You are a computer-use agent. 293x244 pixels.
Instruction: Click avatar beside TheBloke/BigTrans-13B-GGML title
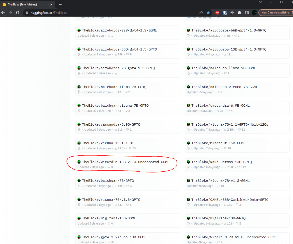pyautogui.click(x=79, y=218)
